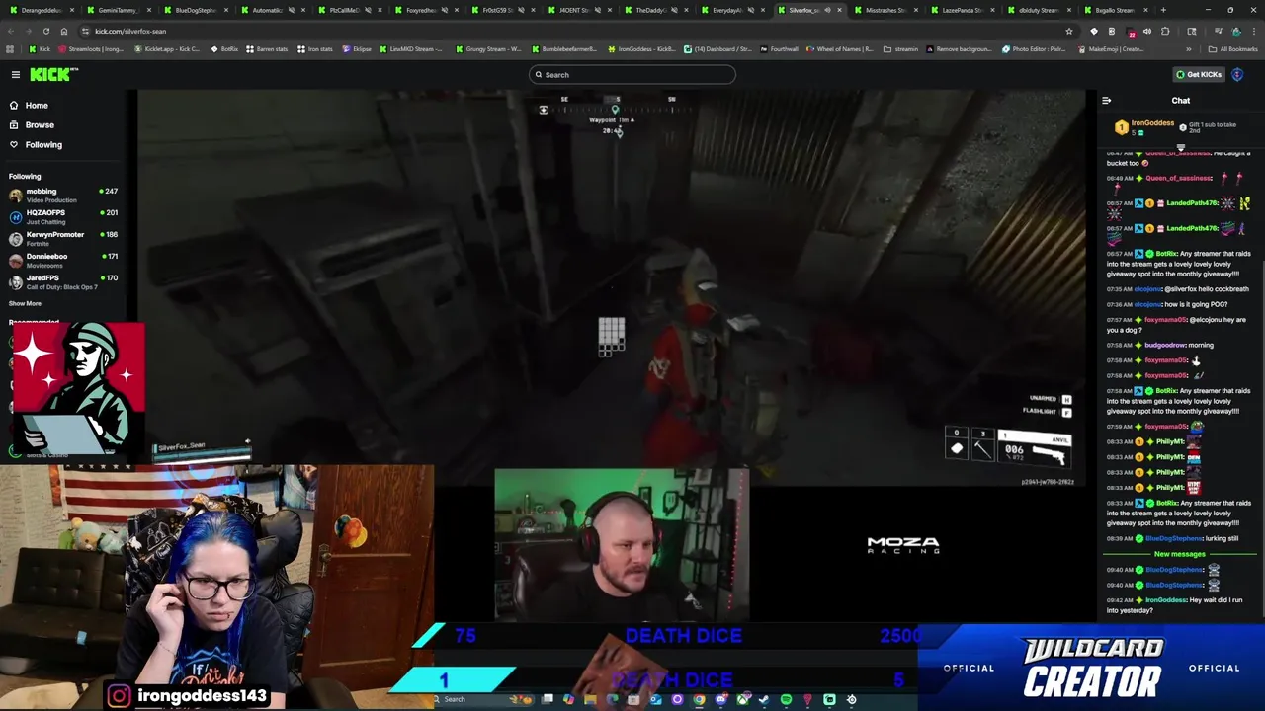
Task: Open Wheel of Names bookmark
Action: pyautogui.click(x=839, y=49)
